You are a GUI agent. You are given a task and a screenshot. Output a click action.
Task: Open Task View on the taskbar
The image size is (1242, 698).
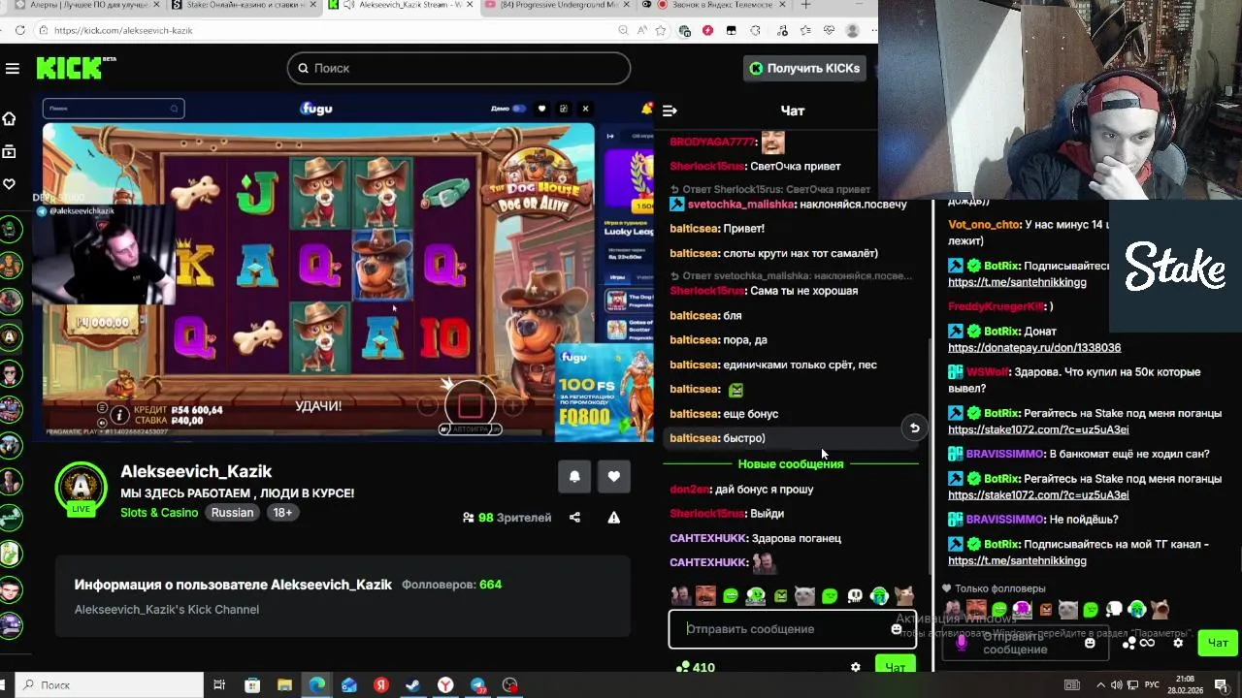220,685
